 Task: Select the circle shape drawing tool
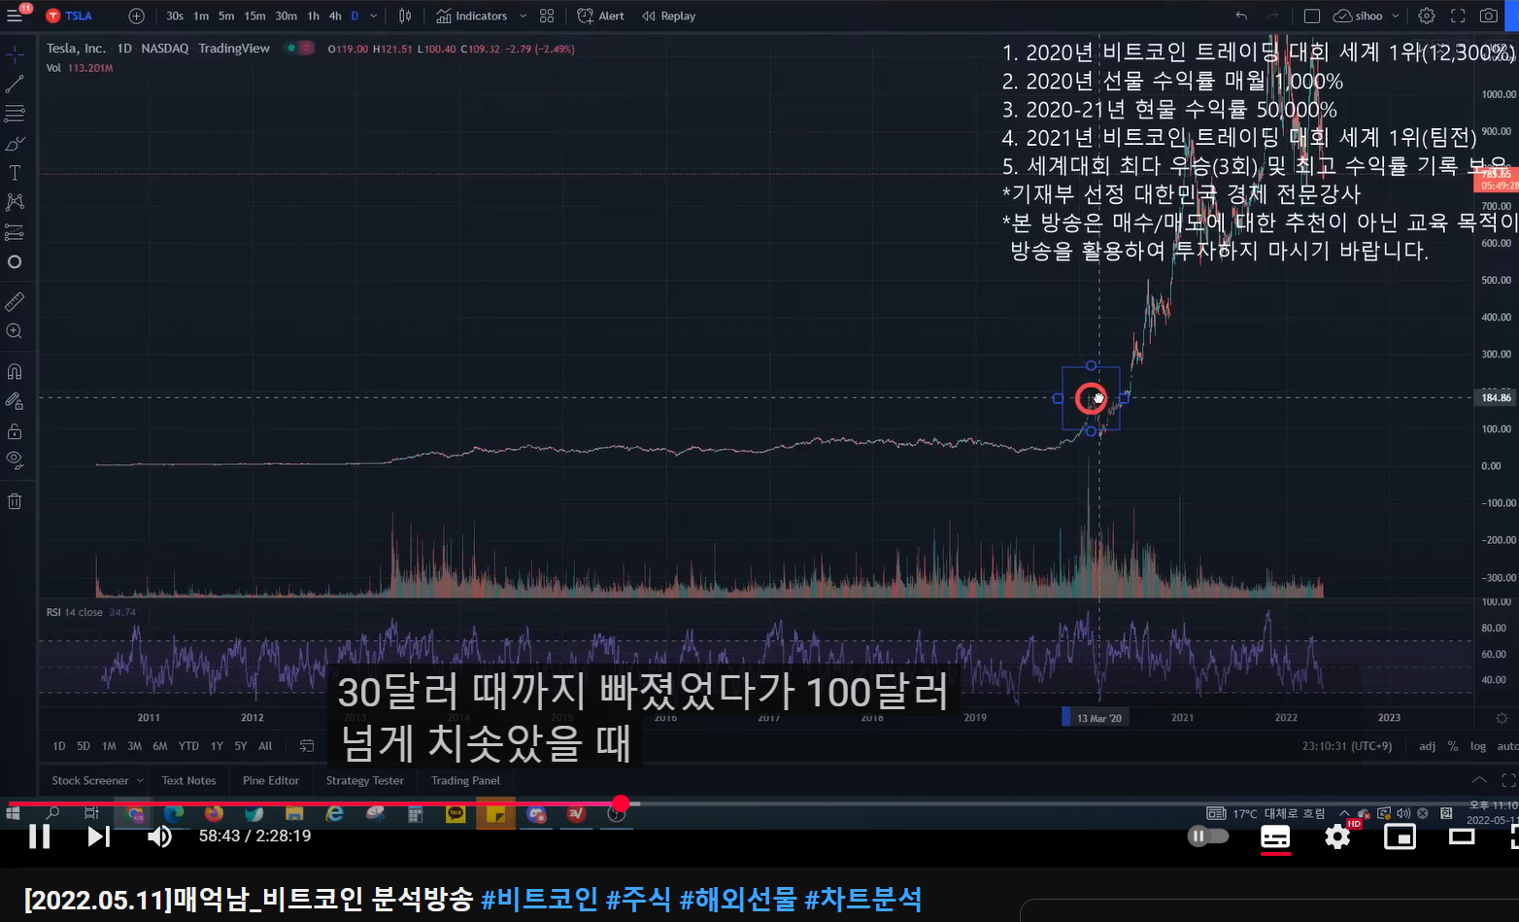pyautogui.click(x=15, y=262)
